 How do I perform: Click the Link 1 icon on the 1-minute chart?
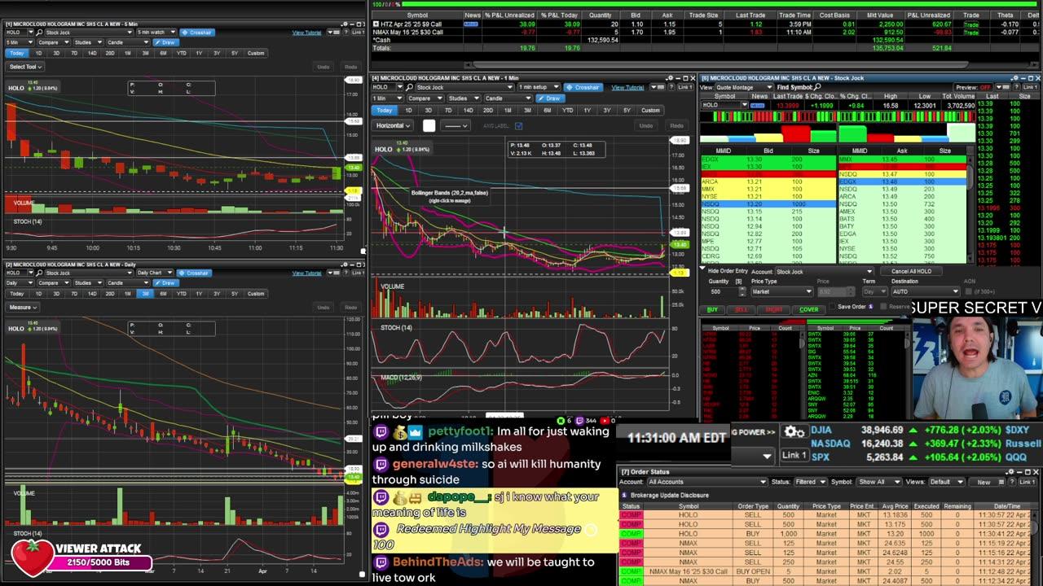[684, 86]
